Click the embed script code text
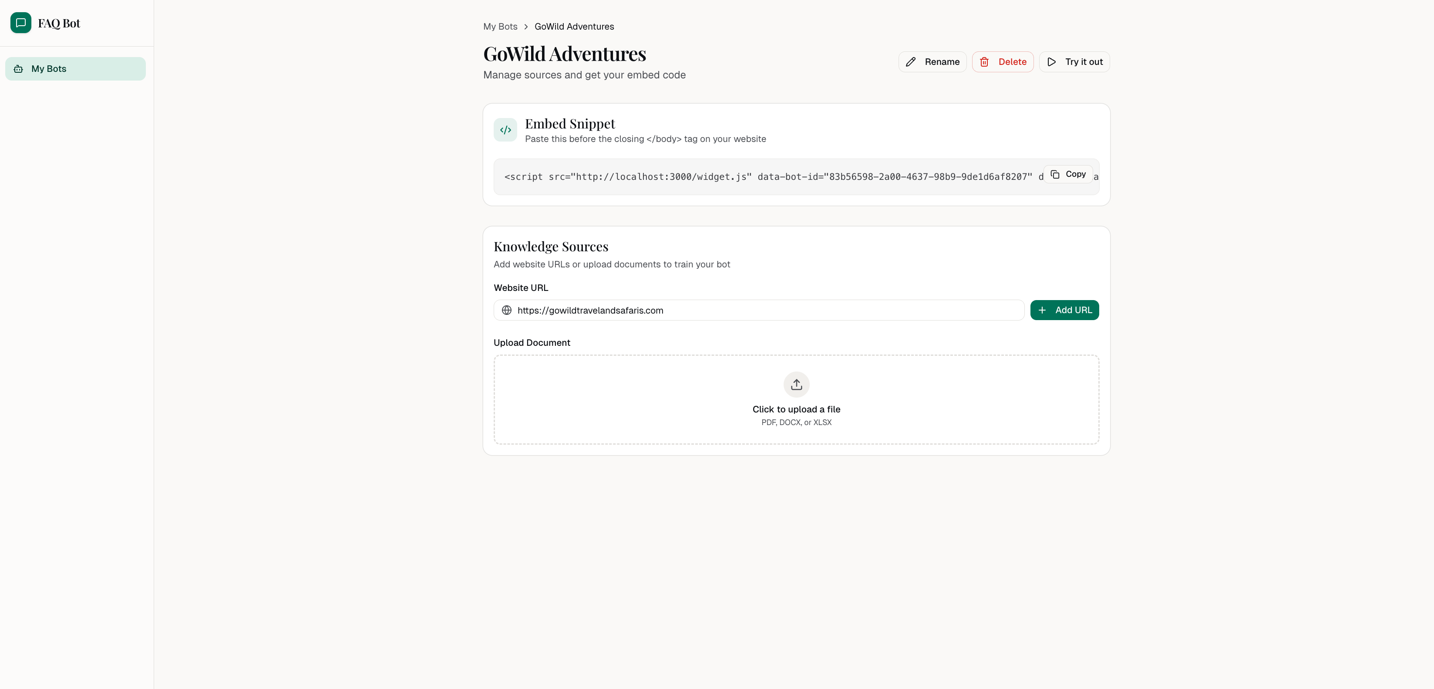Viewport: 1434px width, 689px height. (x=768, y=177)
